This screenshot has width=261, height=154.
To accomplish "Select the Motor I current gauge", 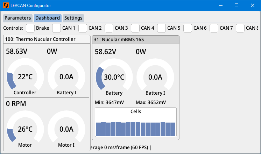I will pyautogui.click(x=66, y=129).
